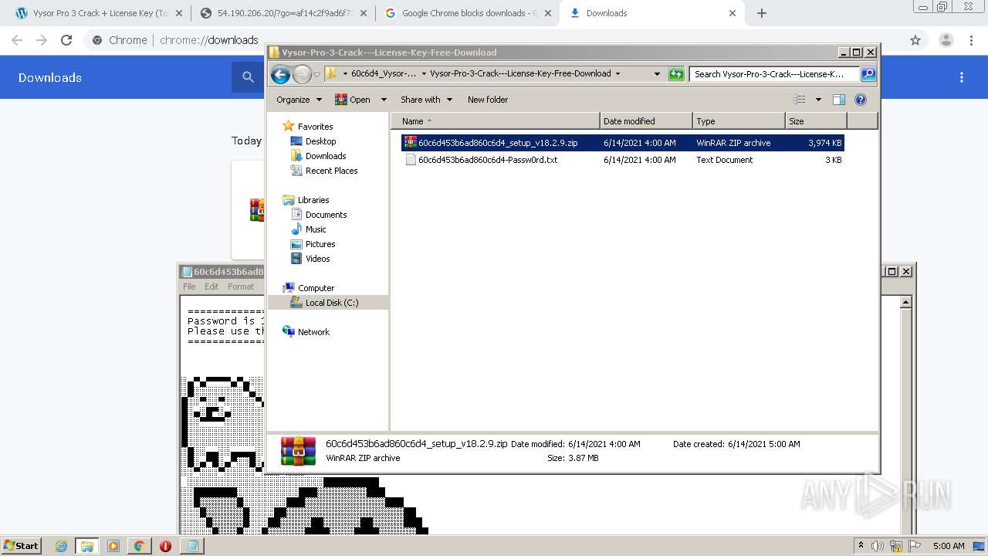Expand the address bar history dropdown
This screenshot has width=988, height=556.
pos(657,74)
